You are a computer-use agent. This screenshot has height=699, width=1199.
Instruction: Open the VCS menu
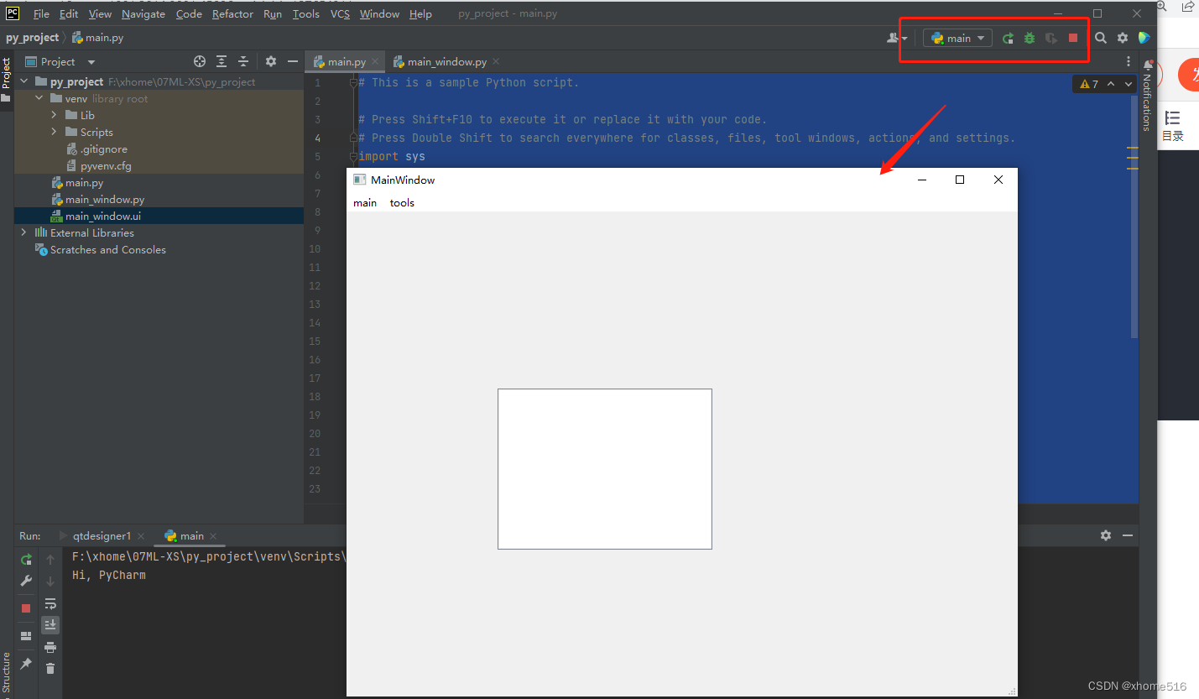coord(340,13)
